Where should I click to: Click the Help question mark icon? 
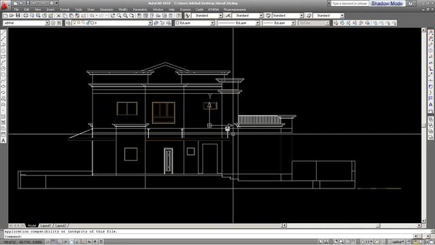(411, 3)
